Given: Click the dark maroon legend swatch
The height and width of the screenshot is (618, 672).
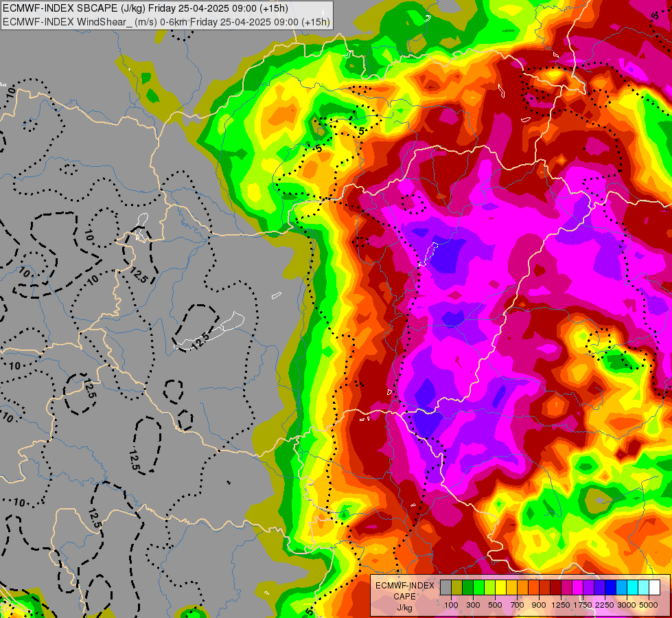Looking at the screenshot, I should [555, 588].
